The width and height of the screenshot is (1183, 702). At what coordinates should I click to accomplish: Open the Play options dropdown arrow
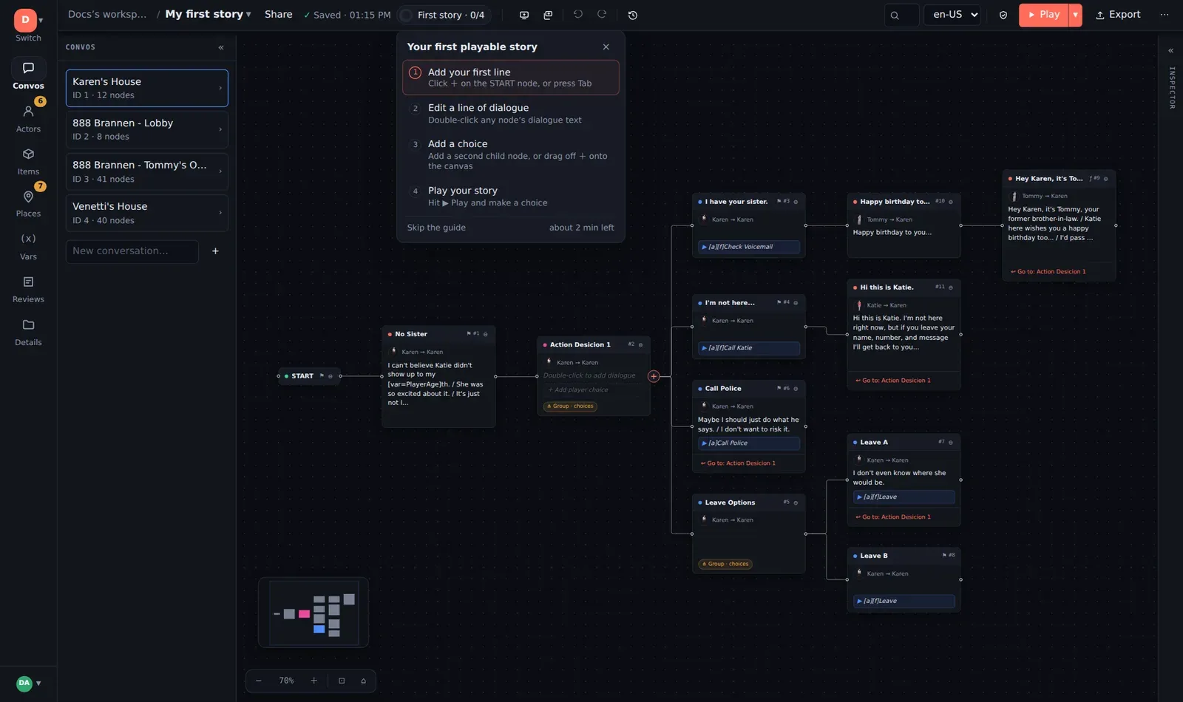1075,15
